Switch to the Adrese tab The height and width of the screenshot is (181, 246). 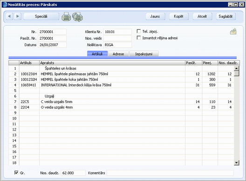(x=118, y=54)
